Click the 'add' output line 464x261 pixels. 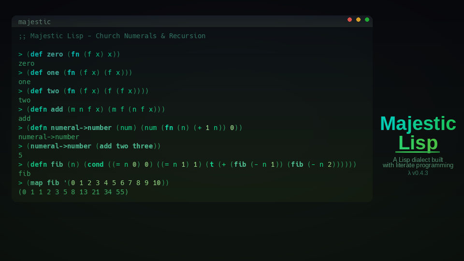24,118
